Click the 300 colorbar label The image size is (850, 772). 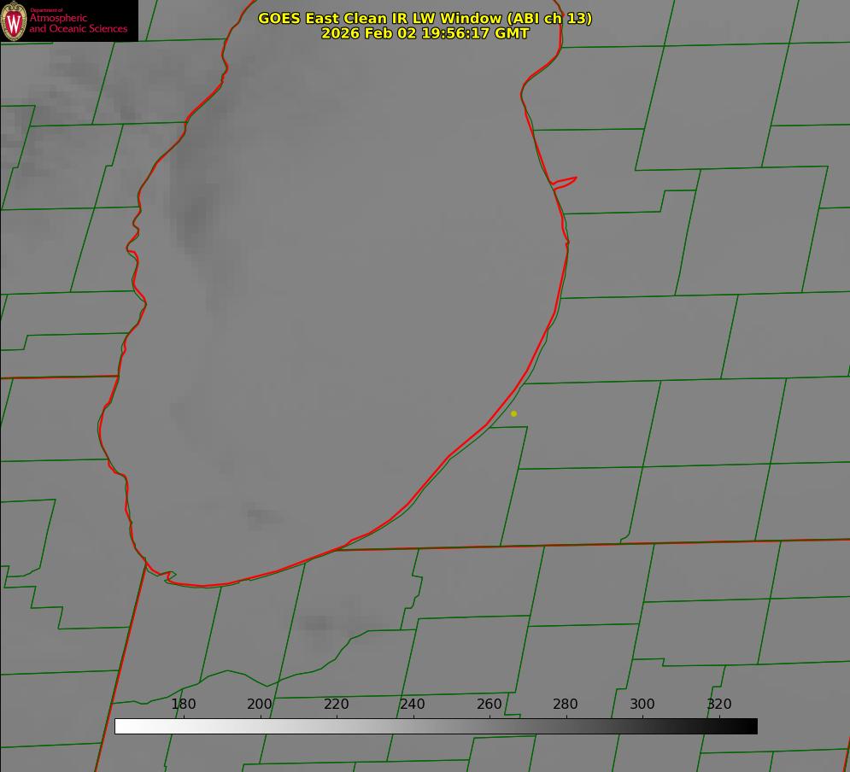[x=642, y=704]
